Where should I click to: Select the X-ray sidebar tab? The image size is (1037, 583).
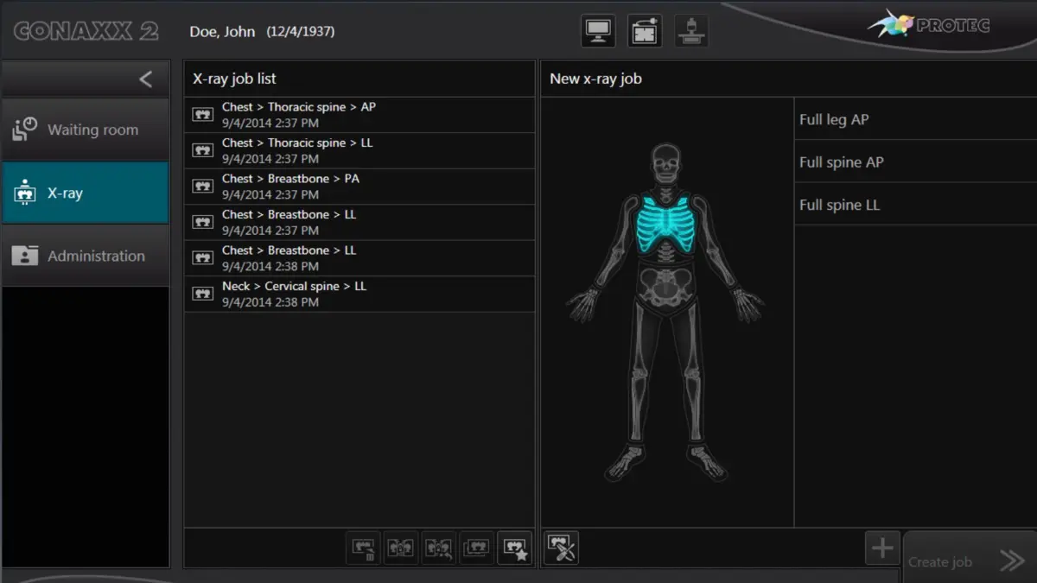point(85,193)
